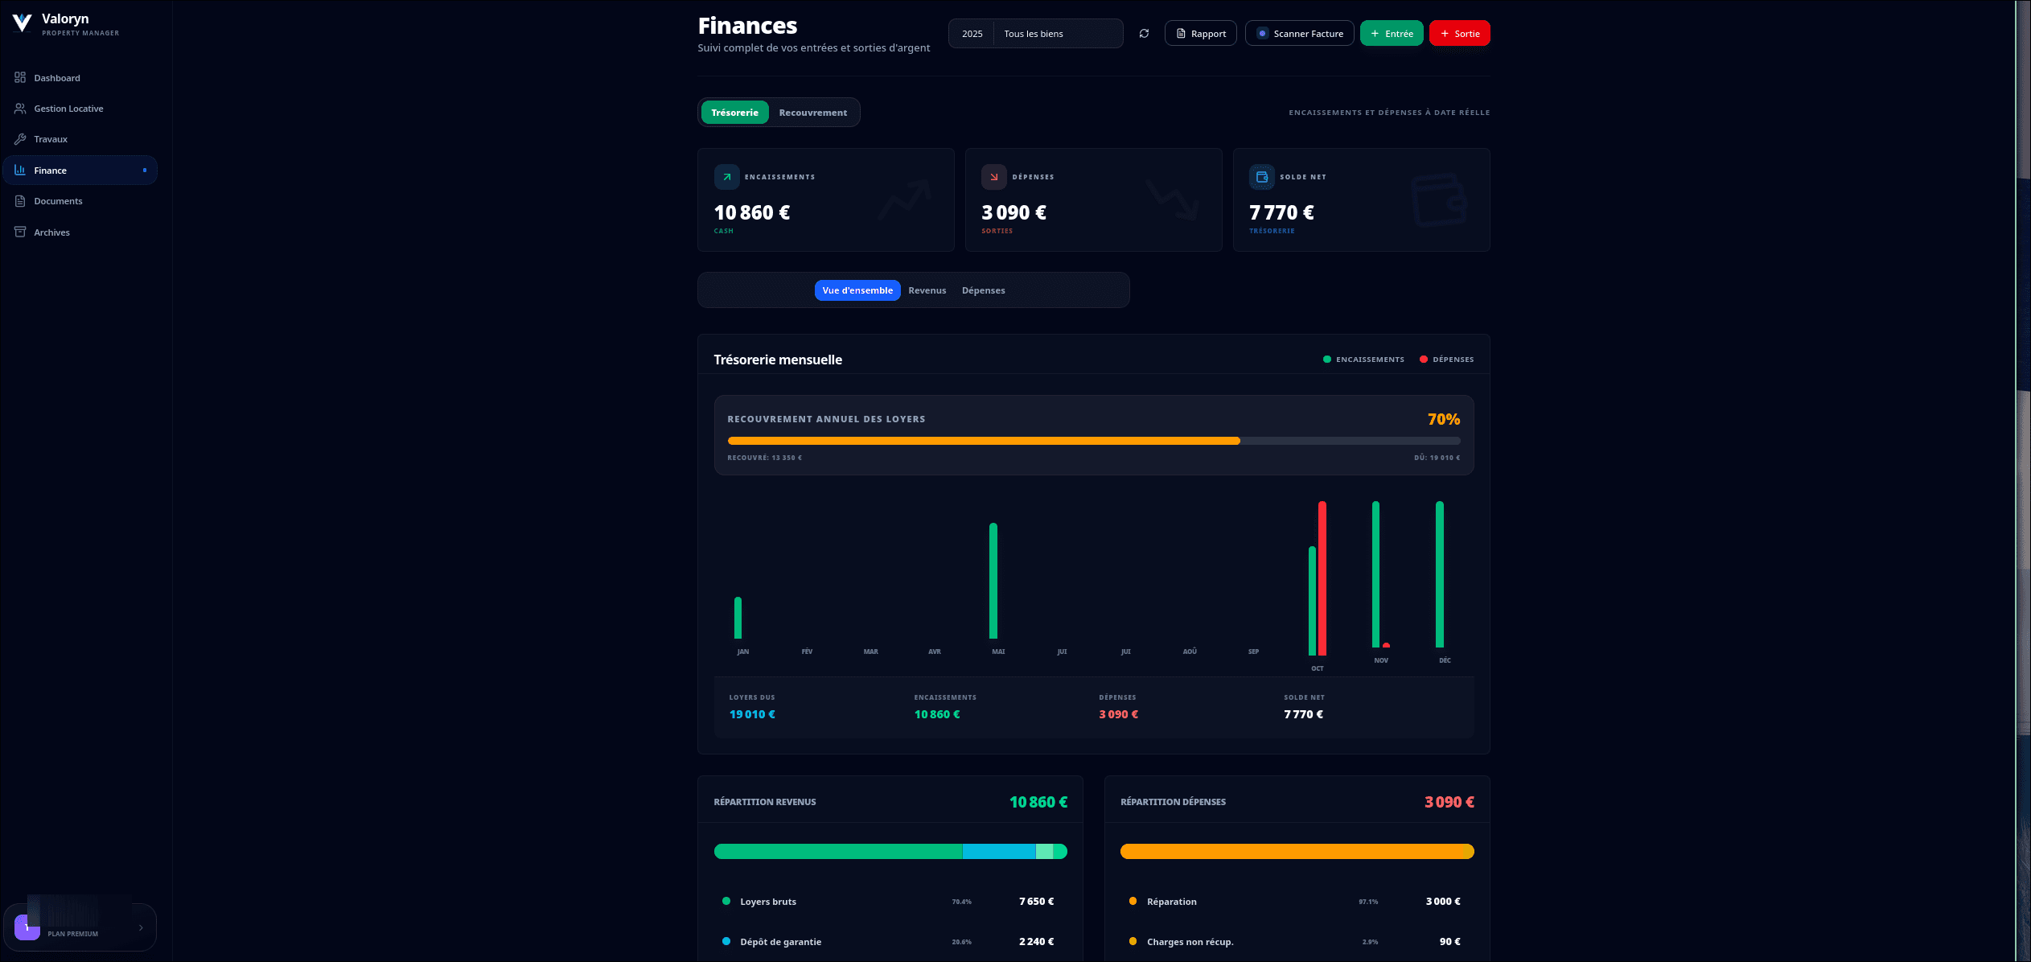Click the refresh data icon
Screen dimensions: 2031x962
coord(1144,34)
